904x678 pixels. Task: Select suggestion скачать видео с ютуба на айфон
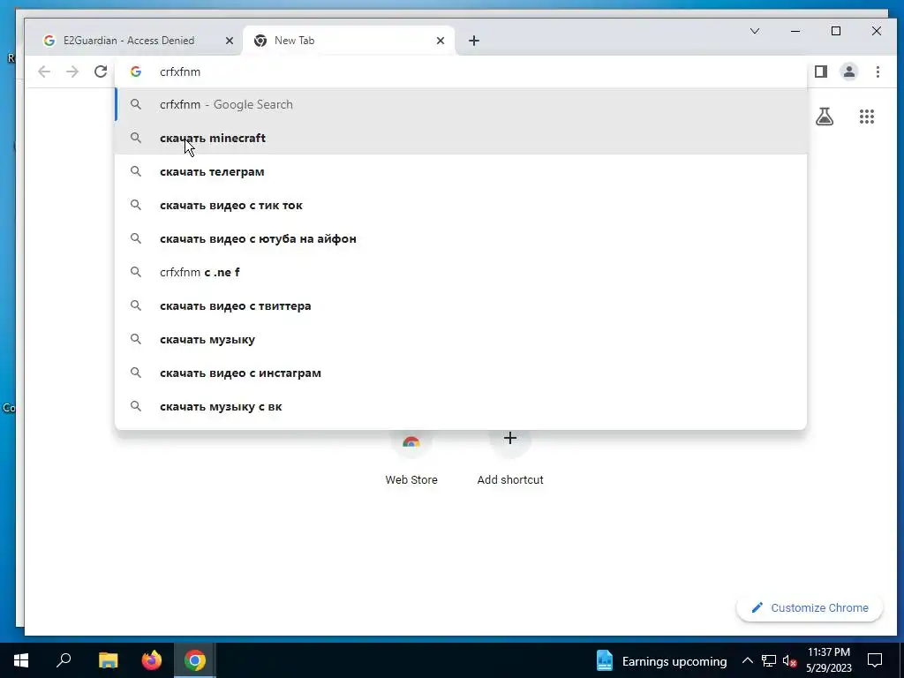point(461,238)
